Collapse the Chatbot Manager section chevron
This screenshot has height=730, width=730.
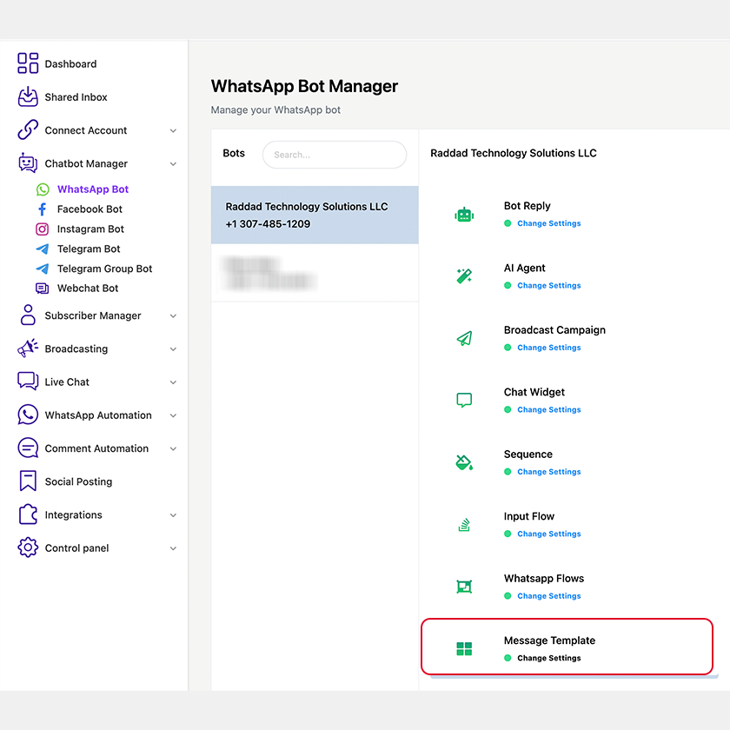coord(173,164)
